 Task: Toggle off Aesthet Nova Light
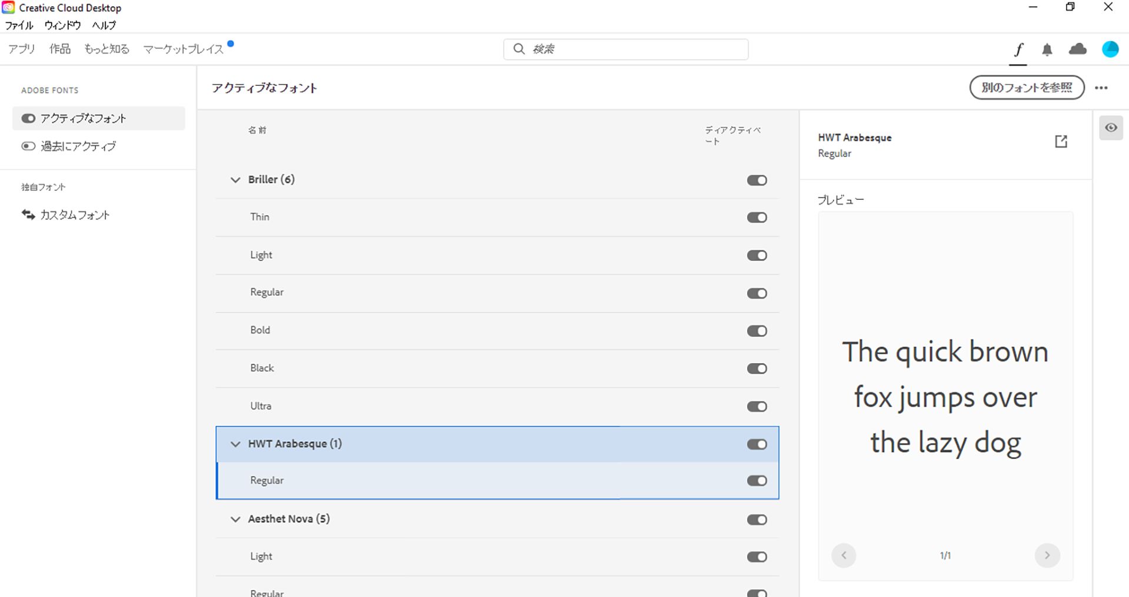(x=757, y=556)
